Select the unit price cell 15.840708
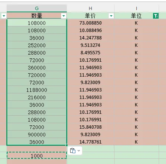Viewport: 166px width, 164px height. [91, 127]
